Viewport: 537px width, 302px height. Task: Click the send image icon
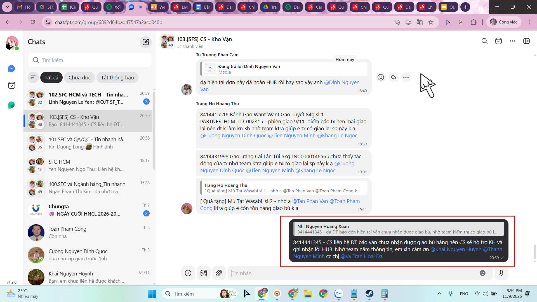[x=204, y=273]
